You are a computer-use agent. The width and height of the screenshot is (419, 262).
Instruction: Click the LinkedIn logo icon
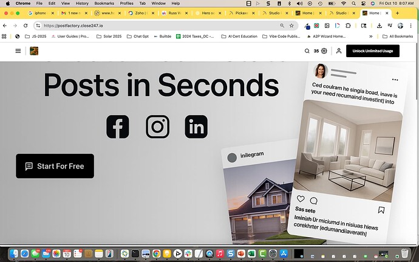(x=196, y=126)
